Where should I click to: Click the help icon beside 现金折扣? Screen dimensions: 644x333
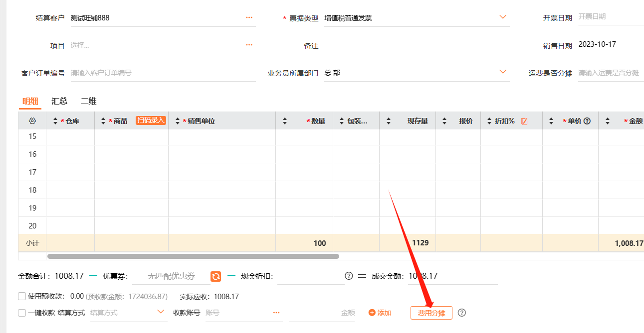pos(349,276)
